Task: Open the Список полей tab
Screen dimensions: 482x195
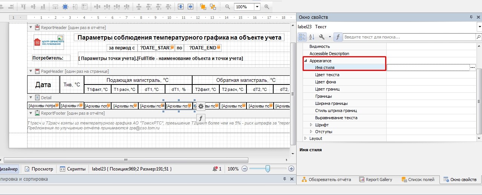Action: pyautogui.click(x=418, y=180)
